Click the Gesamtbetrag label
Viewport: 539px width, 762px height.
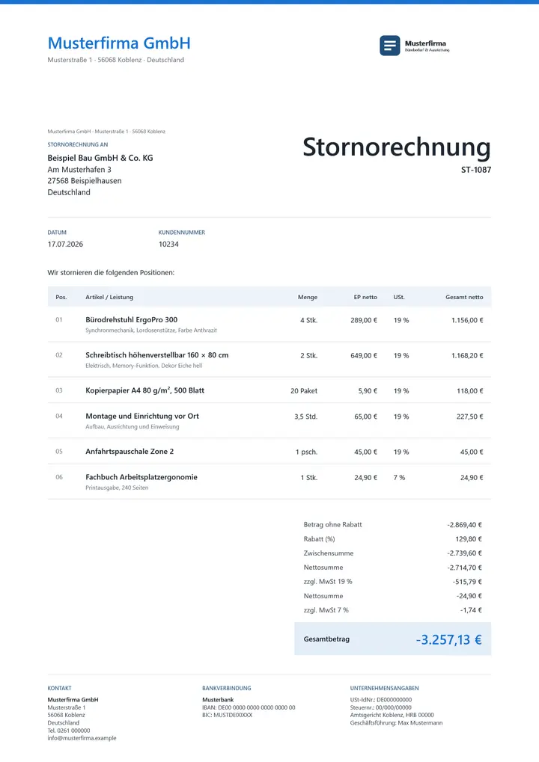(326, 639)
